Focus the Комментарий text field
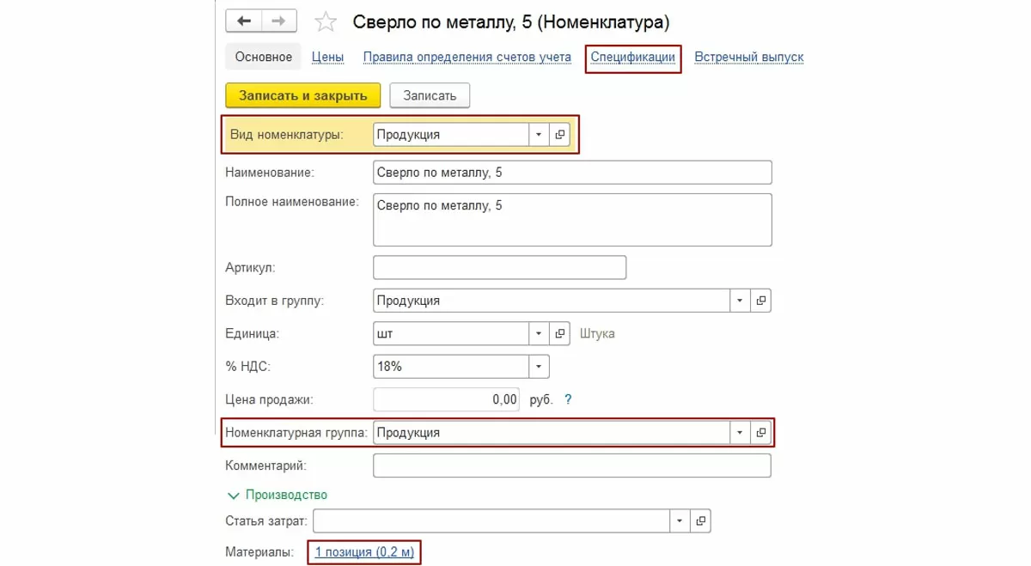 pos(571,466)
